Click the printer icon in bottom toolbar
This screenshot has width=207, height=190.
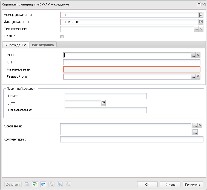(x=51, y=184)
